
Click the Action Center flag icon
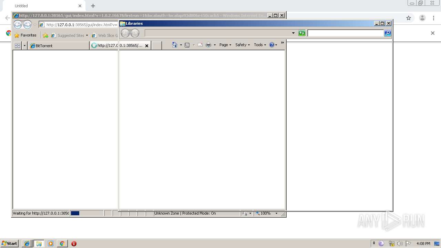point(408,244)
